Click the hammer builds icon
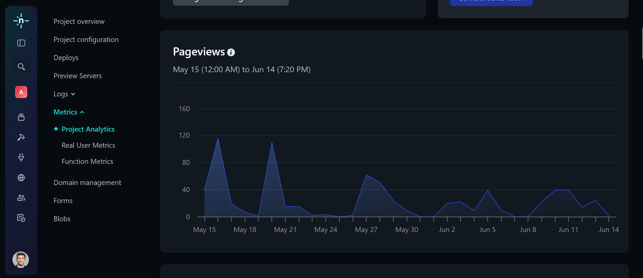The width and height of the screenshot is (643, 278). (21, 137)
